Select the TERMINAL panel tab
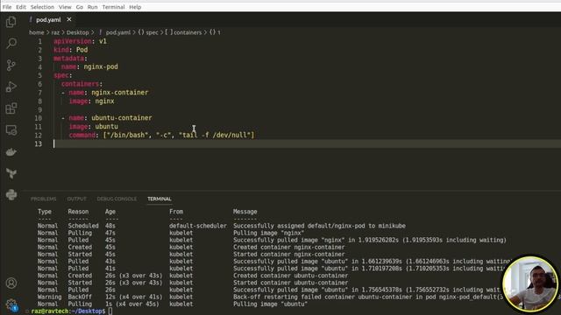561x315 pixels. click(160, 199)
